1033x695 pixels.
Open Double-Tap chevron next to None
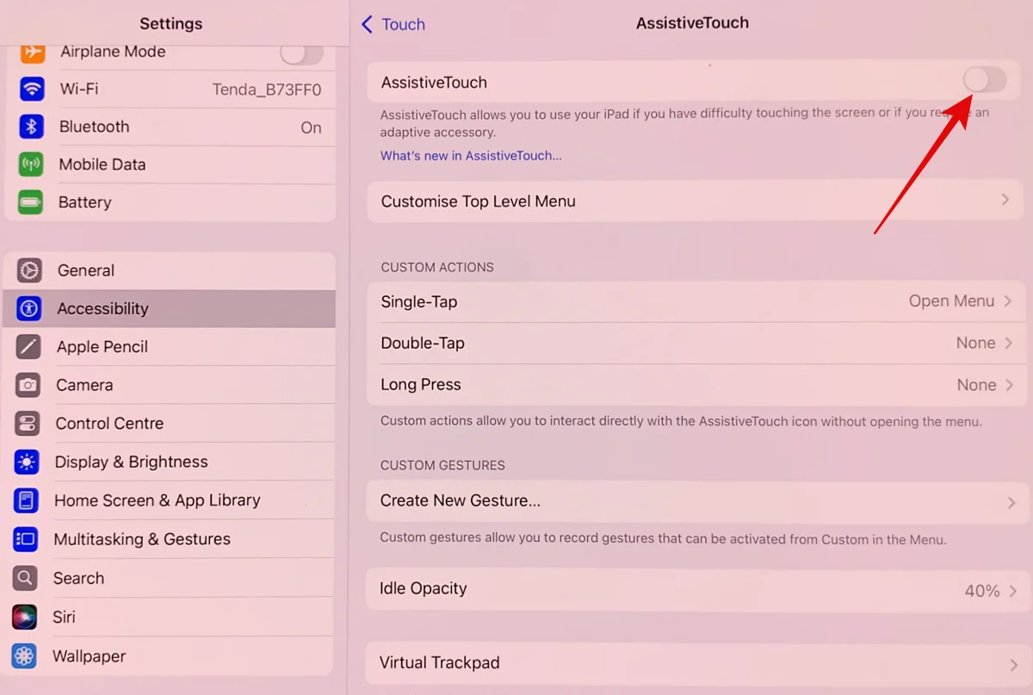pyautogui.click(x=1008, y=343)
